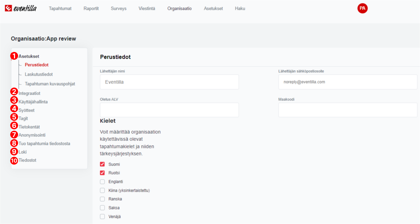
Task: Open Anonymisointi in the sidebar
Action: pos(32,135)
